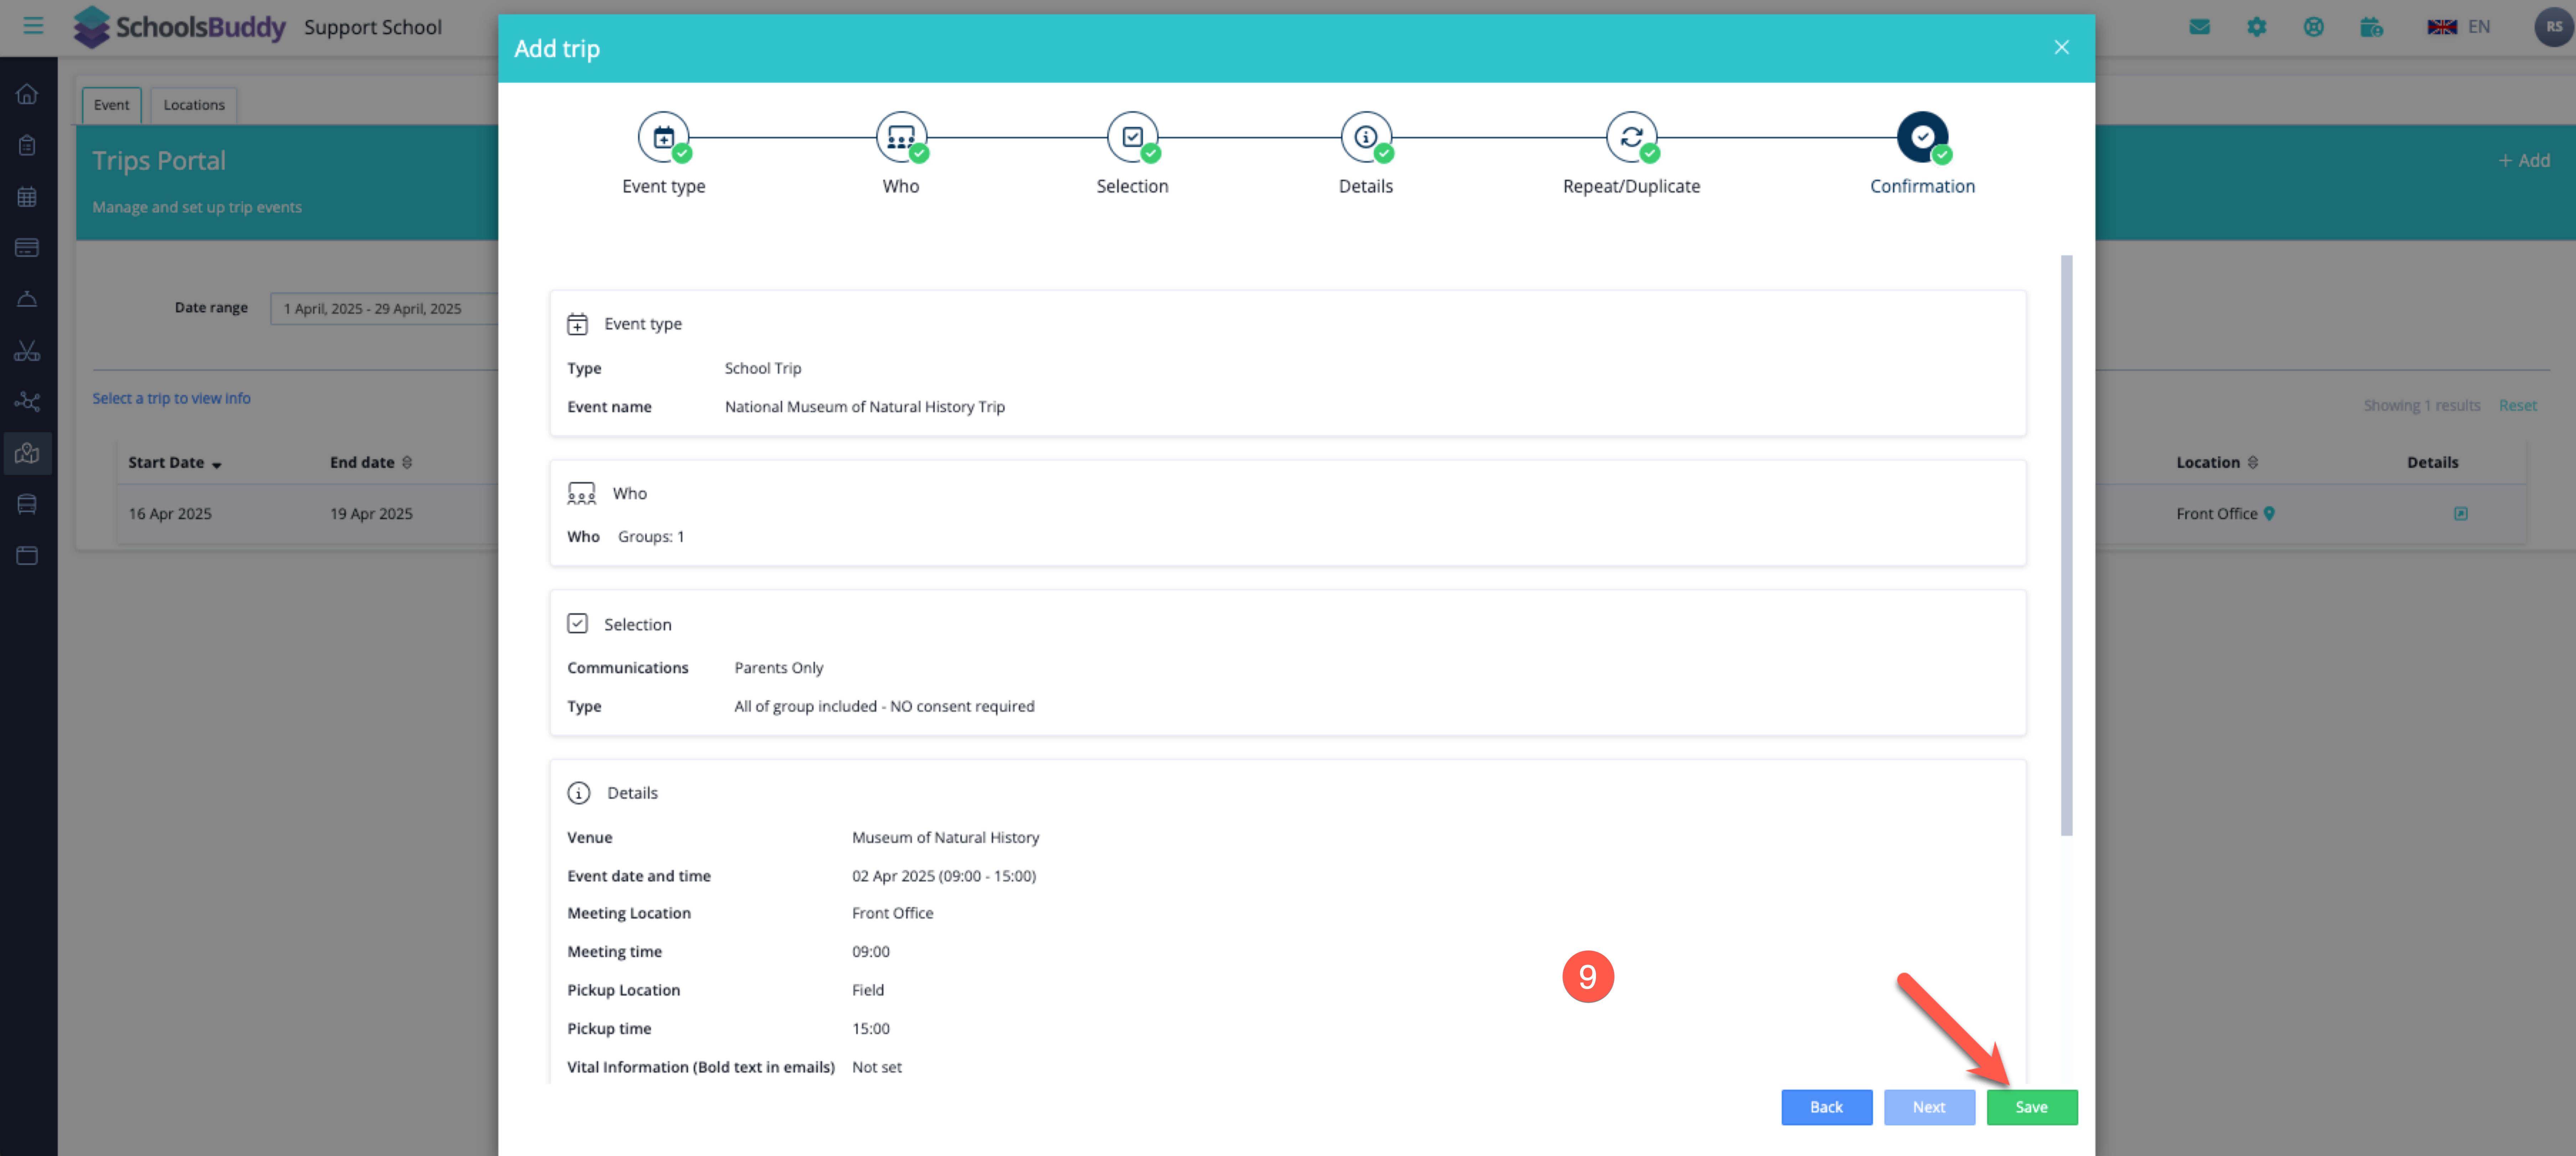Screen dimensions: 2576x1156
Task: Go to the Selection wizard step
Action: (x=1132, y=153)
